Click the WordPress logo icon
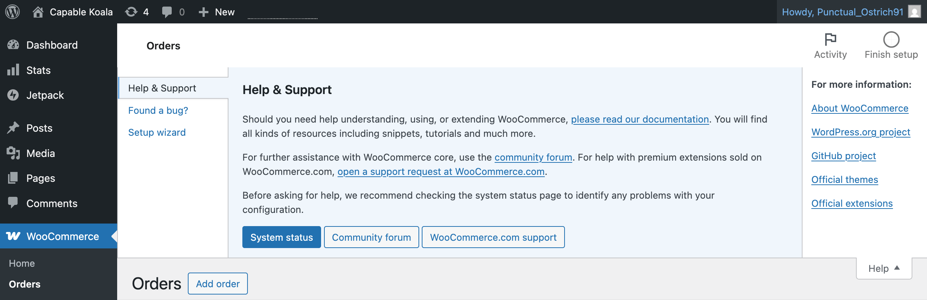 click(x=12, y=12)
